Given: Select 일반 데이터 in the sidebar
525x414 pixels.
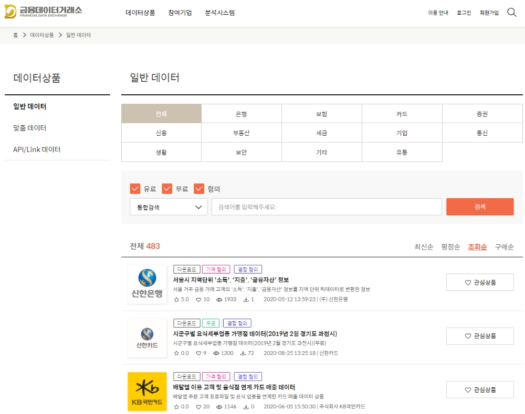Looking at the screenshot, I should (30, 106).
